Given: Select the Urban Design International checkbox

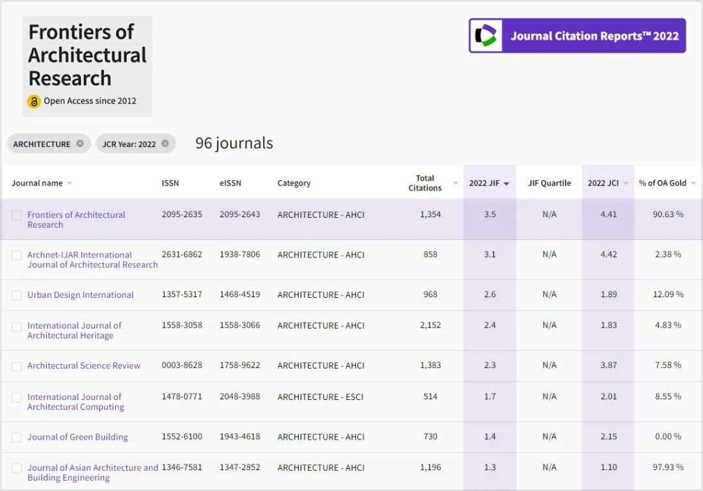Looking at the screenshot, I should [16, 295].
